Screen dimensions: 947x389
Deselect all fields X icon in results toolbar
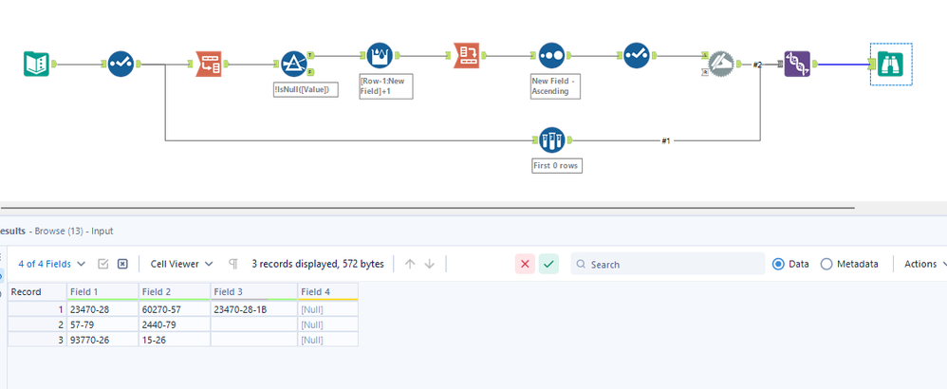[x=122, y=264]
